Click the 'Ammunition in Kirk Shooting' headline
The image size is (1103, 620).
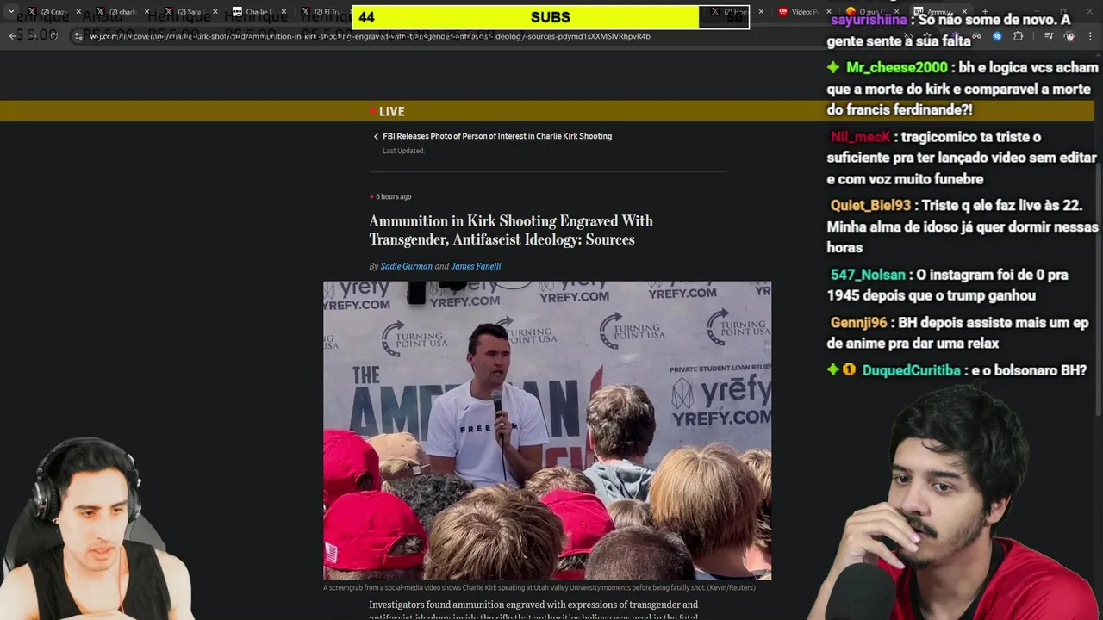tap(511, 230)
